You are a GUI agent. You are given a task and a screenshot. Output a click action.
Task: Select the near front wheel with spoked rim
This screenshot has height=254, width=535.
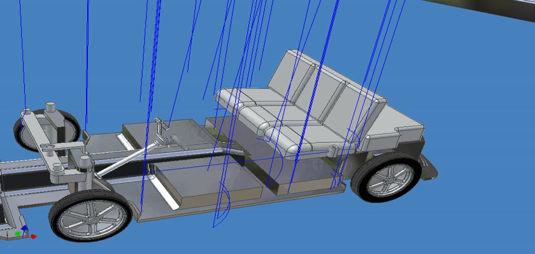90,217
